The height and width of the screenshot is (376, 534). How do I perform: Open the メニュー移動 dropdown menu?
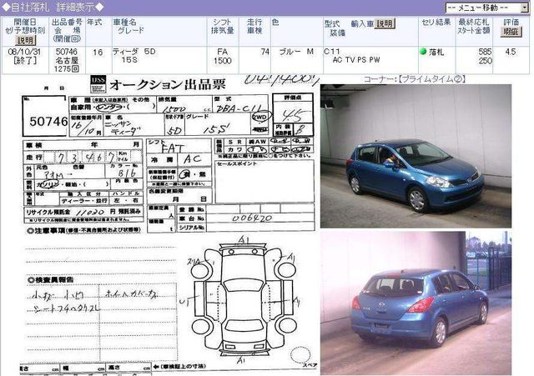click(x=487, y=7)
